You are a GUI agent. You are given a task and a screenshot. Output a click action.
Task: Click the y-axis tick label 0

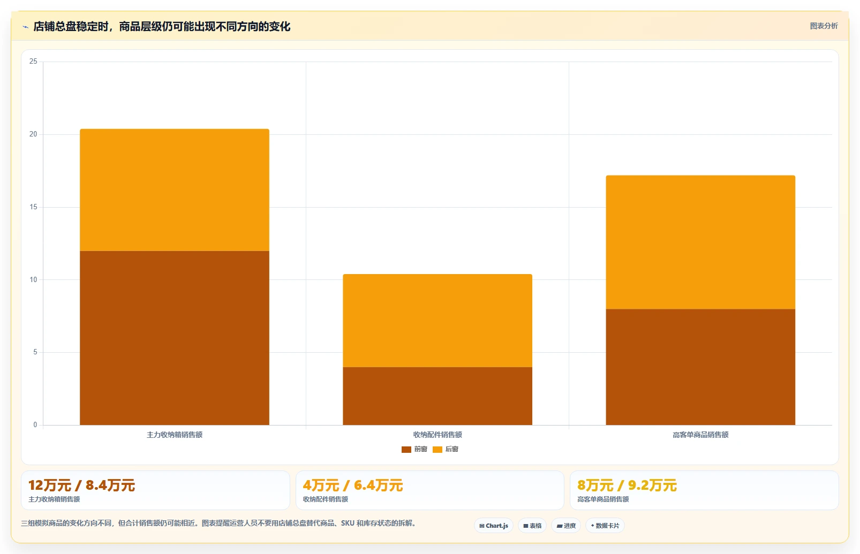(35, 425)
